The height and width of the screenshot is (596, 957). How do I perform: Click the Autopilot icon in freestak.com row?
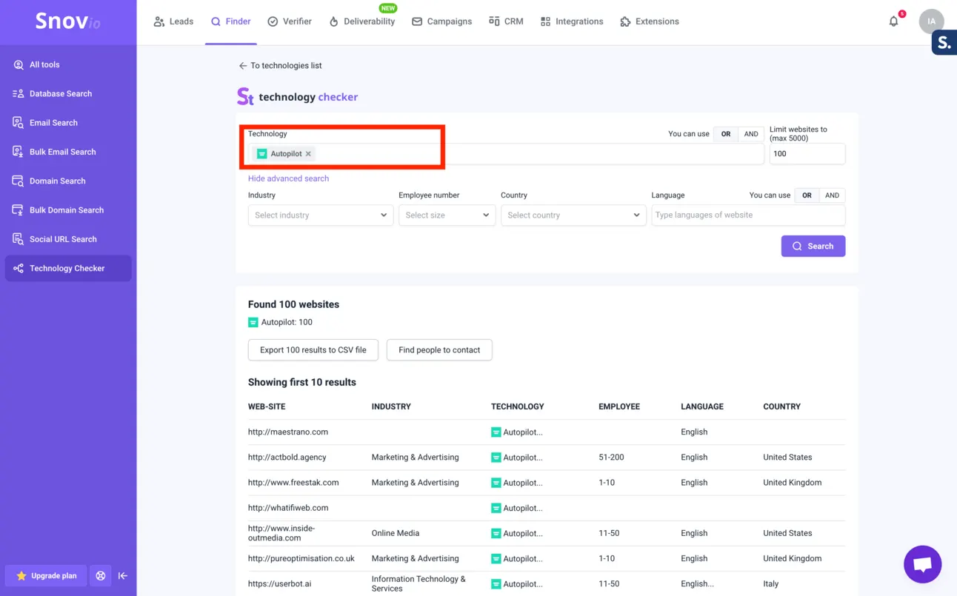(x=496, y=483)
